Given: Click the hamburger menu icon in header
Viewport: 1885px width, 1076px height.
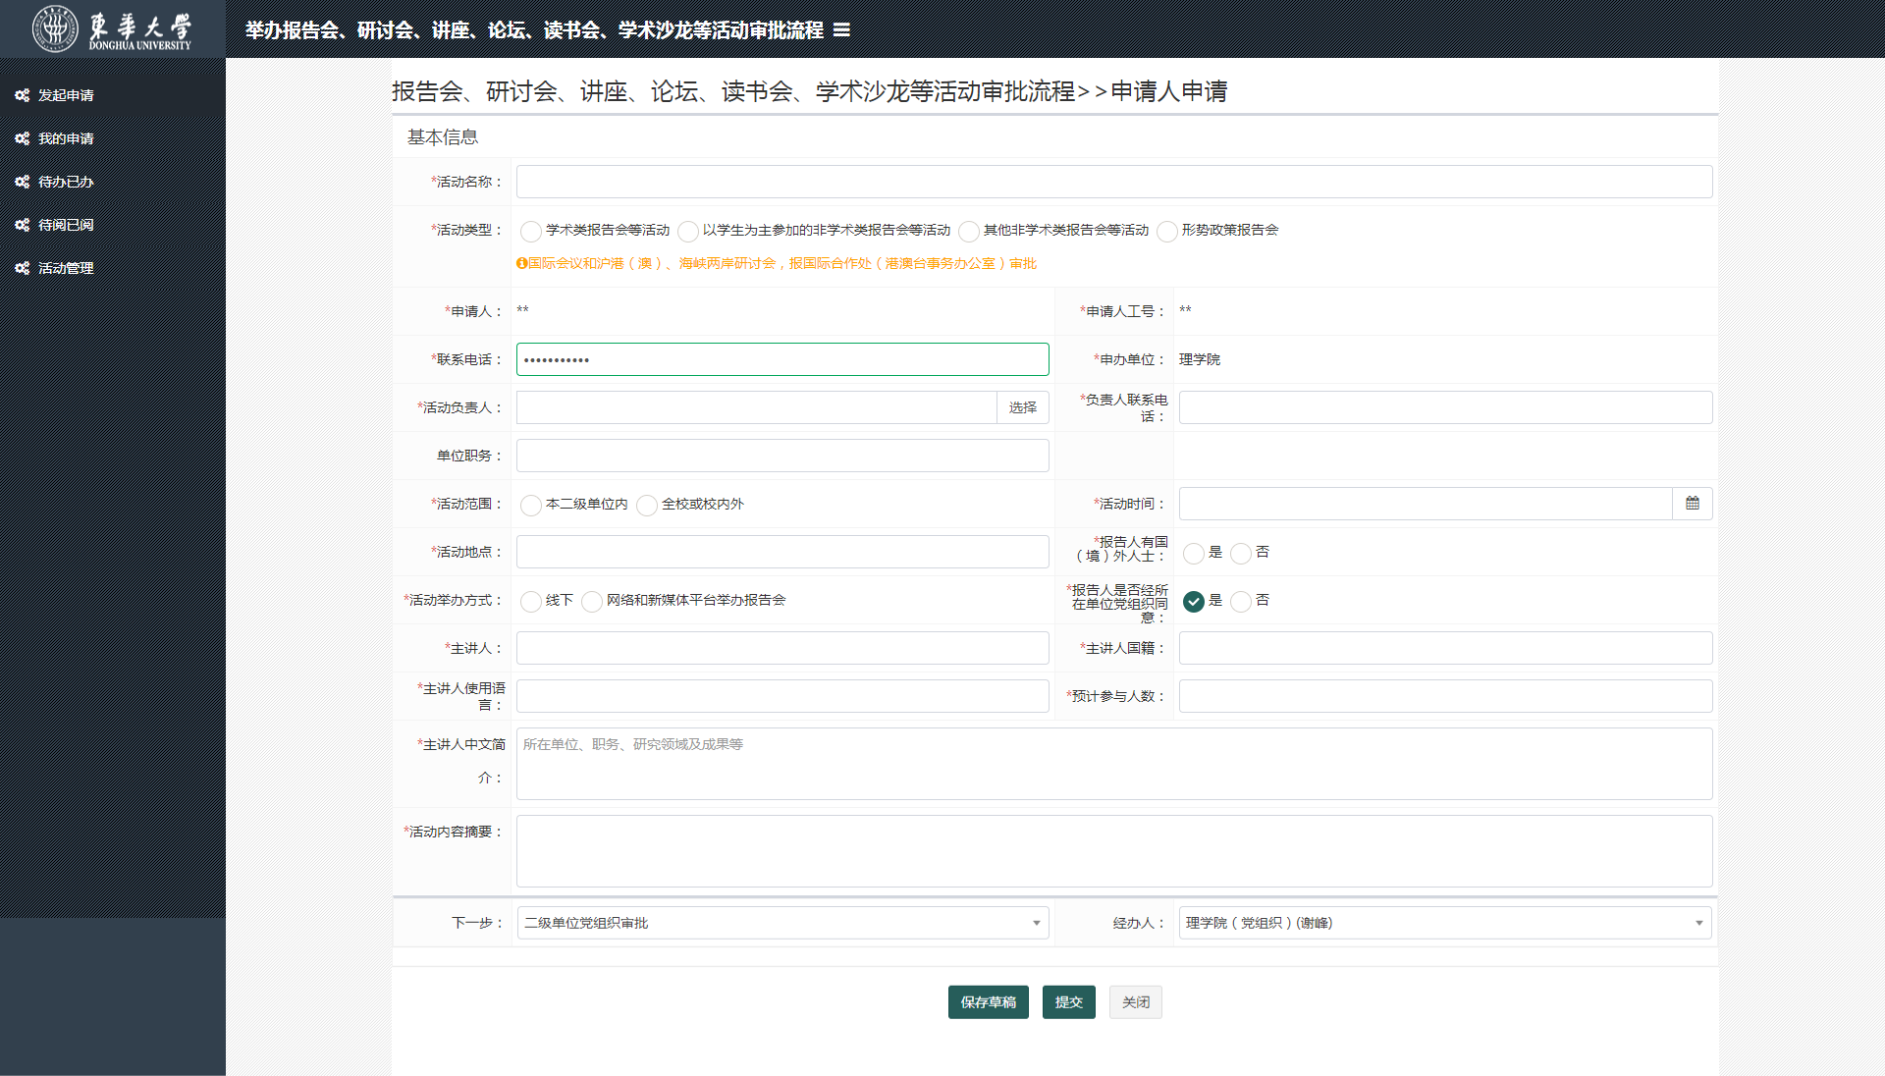Looking at the screenshot, I should coord(841,30).
